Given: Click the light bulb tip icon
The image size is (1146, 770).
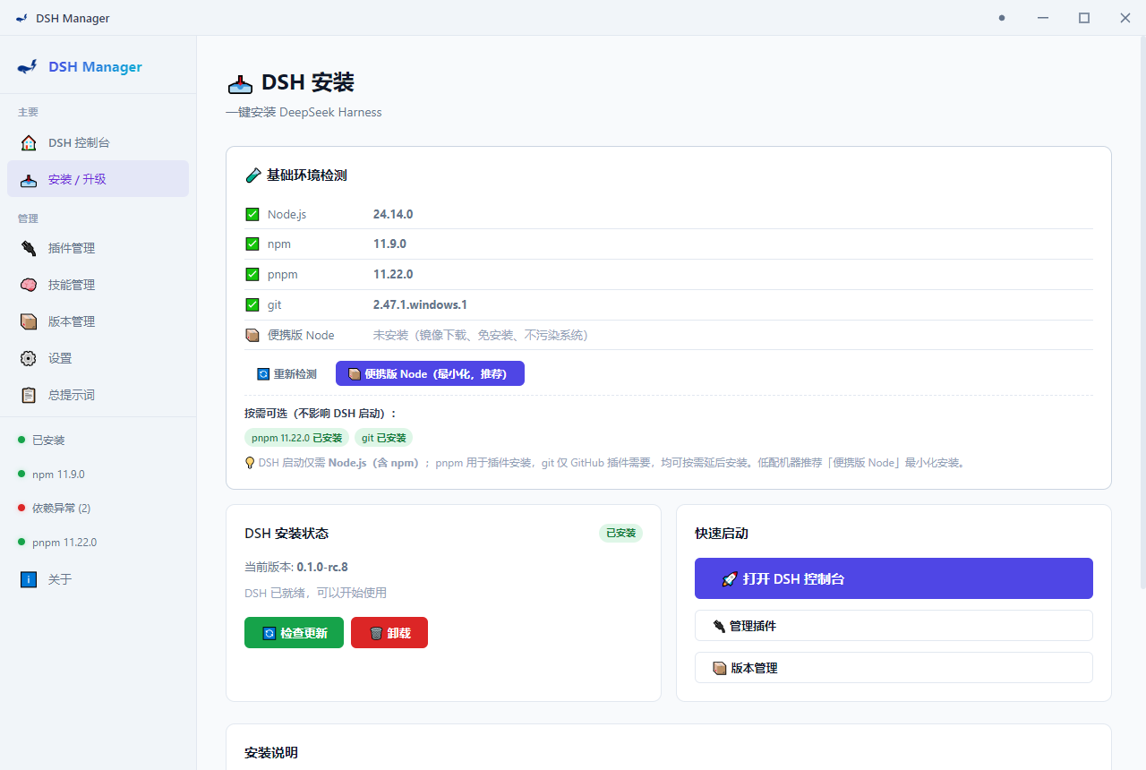Looking at the screenshot, I should click(250, 463).
